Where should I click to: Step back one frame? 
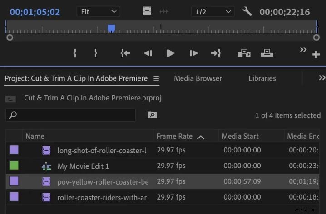click(x=148, y=53)
